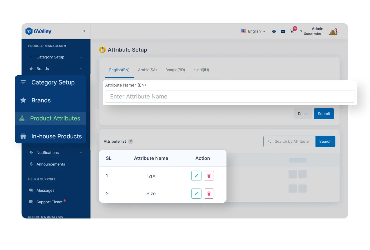This screenshot has height=250, width=370.
Task: Delete the Size attribute using the trash icon
Action: point(209,193)
